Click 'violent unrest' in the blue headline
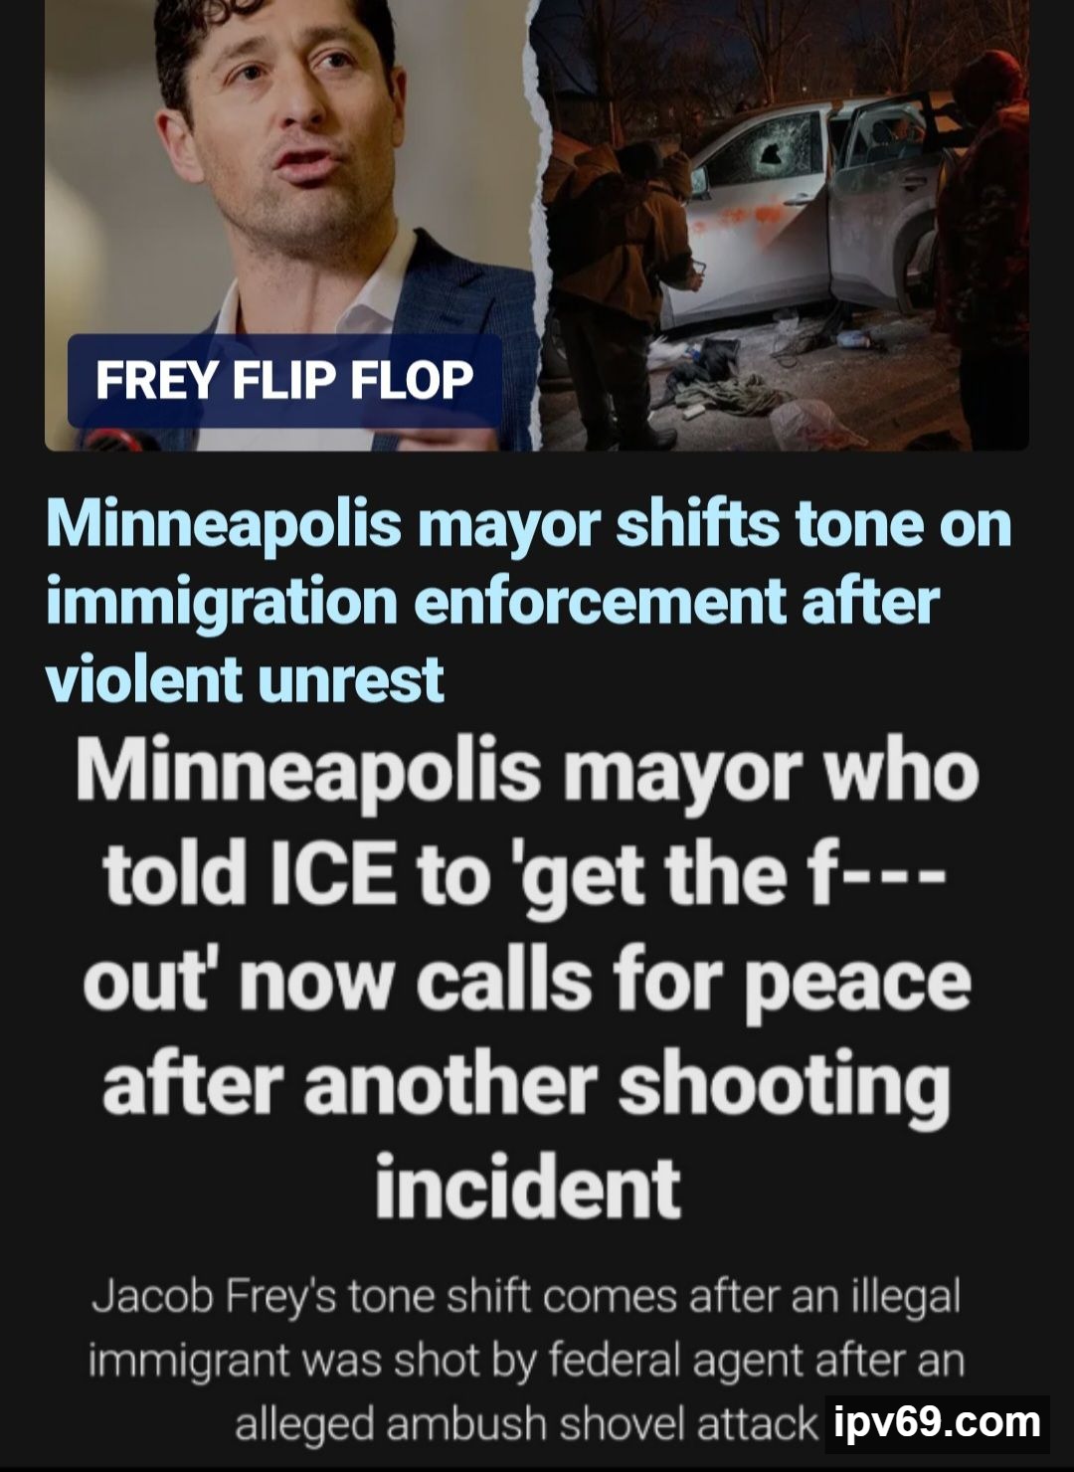 point(245,679)
